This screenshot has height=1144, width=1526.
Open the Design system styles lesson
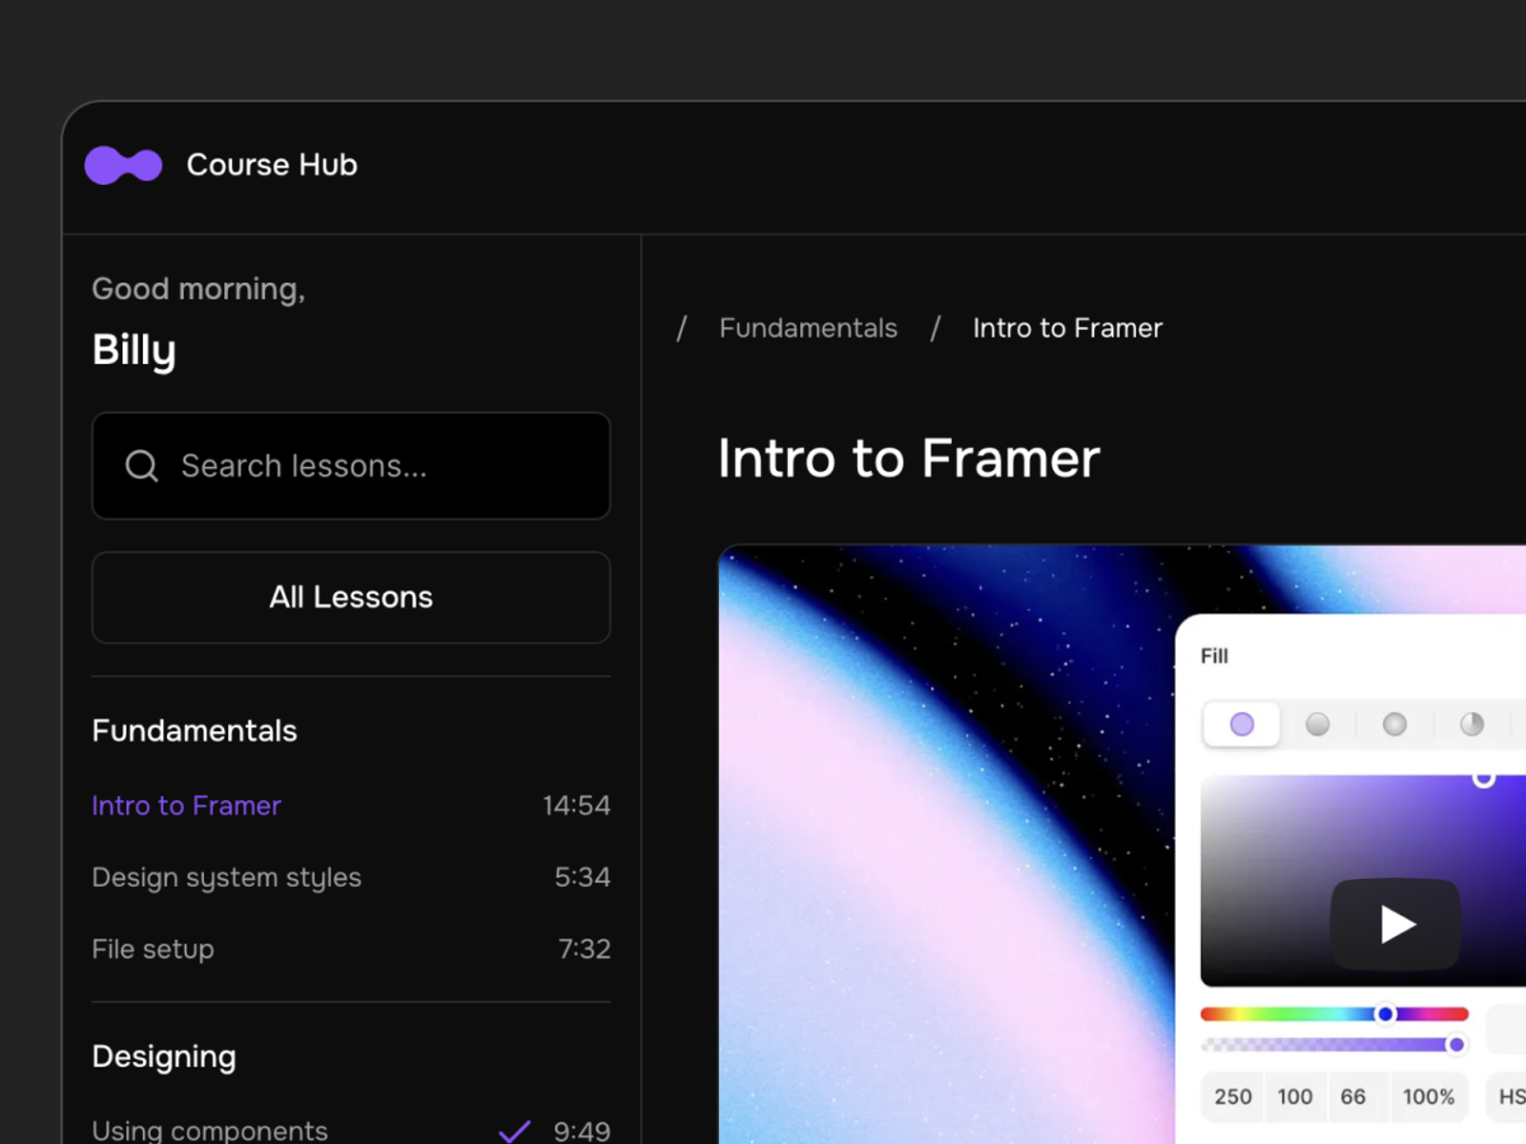[x=351, y=877]
